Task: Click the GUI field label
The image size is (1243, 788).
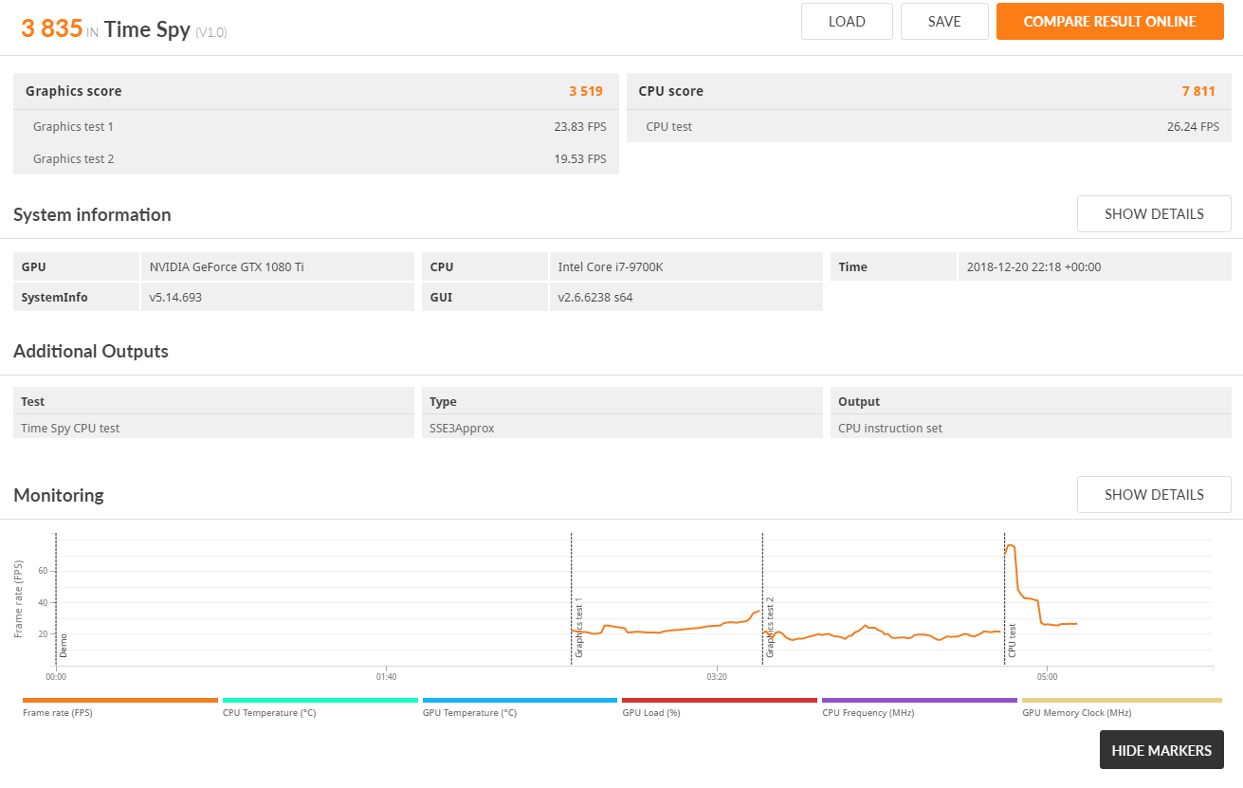Action: pyautogui.click(x=441, y=297)
